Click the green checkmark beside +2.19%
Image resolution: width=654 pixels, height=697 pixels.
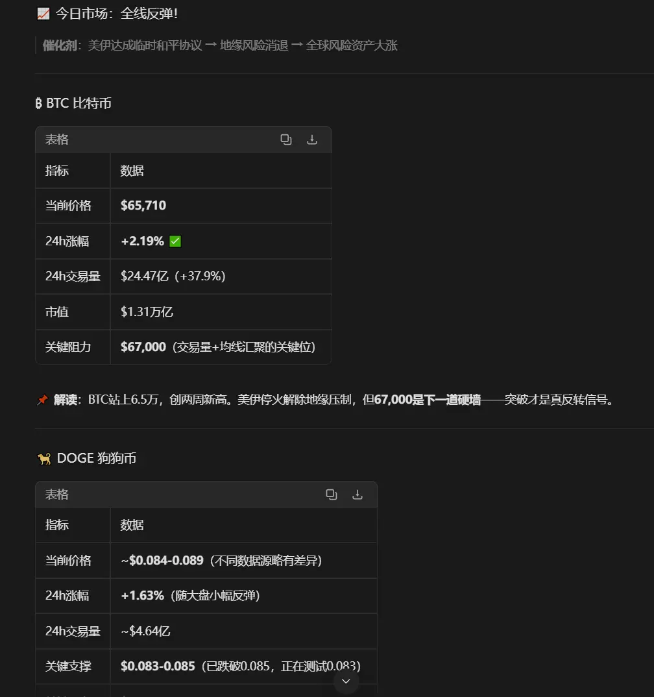pos(175,241)
